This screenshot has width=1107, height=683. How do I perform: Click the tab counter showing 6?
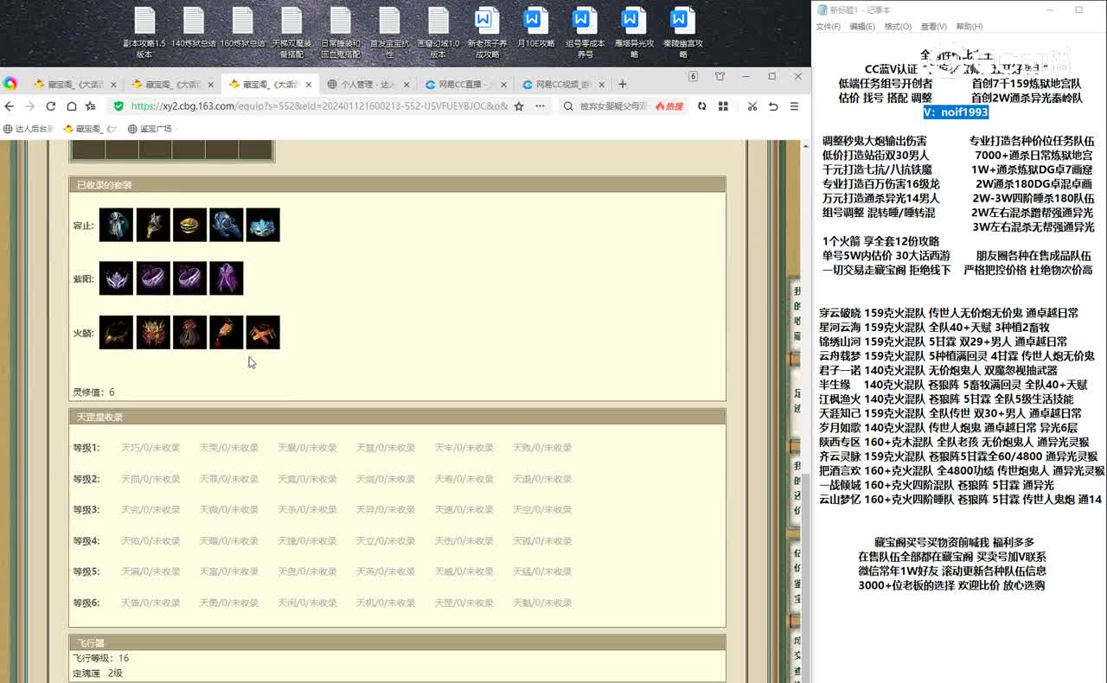[693, 77]
